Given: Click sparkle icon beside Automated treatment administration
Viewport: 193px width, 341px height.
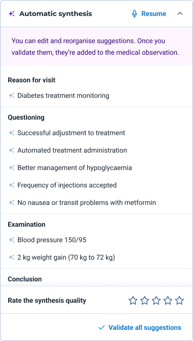Looking at the screenshot, I should pyautogui.click(x=12, y=150).
